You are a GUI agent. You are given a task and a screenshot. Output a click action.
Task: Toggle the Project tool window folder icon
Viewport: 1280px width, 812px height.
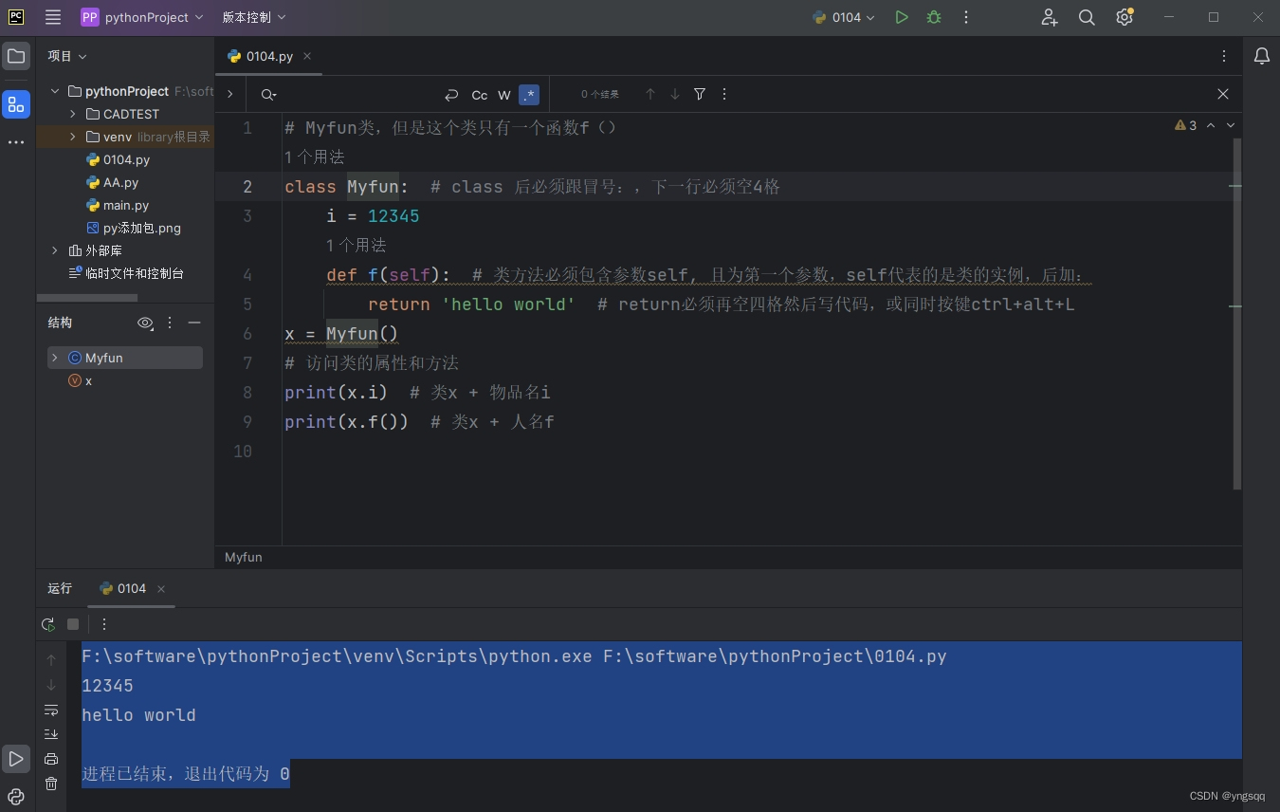click(x=16, y=57)
